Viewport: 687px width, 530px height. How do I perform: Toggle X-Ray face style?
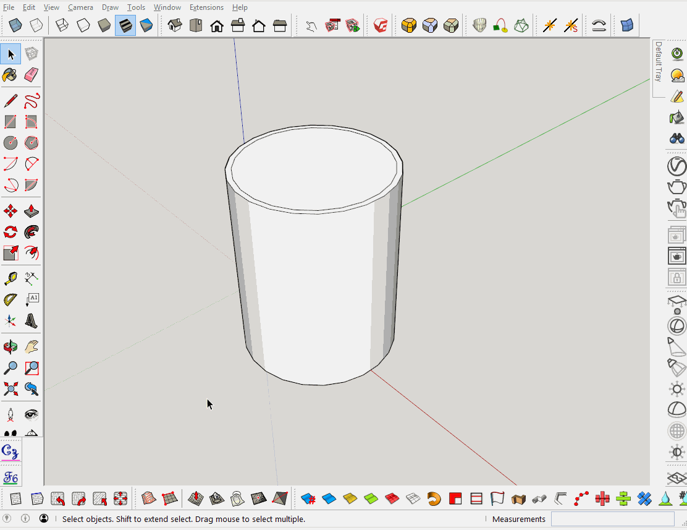pyautogui.click(x=14, y=25)
